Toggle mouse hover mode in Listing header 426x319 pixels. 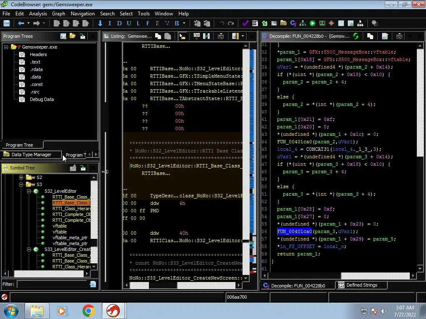click(182, 36)
